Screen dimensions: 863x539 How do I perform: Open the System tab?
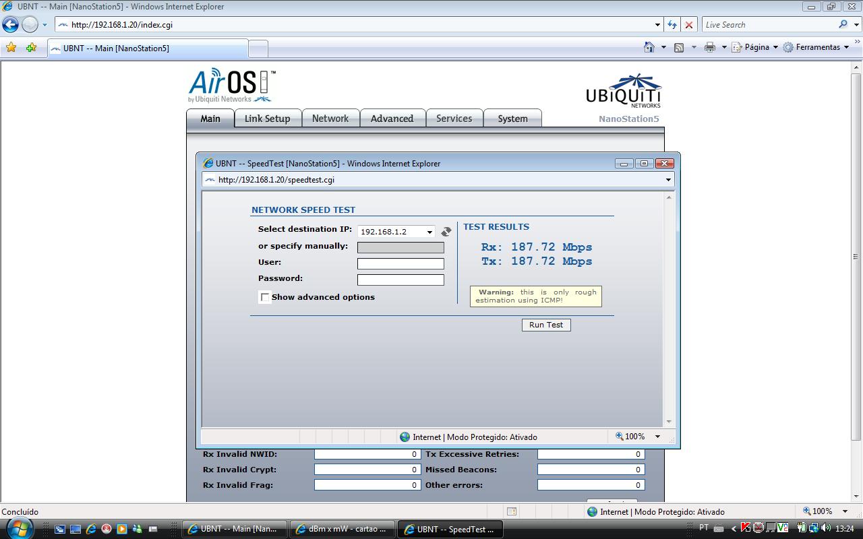point(512,119)
